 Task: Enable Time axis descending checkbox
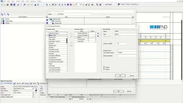70,97
